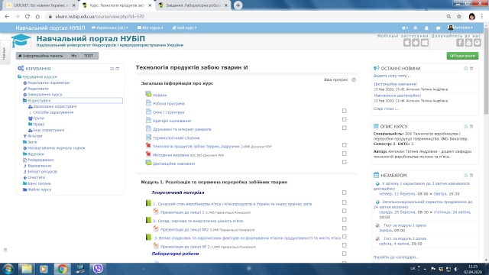Hide the Останні новини block

(x=466, y=68)
